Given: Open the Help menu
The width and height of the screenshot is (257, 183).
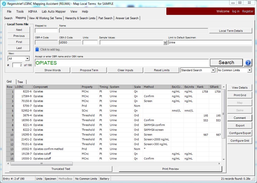Looking at the screenshot, I should [85, 11].
